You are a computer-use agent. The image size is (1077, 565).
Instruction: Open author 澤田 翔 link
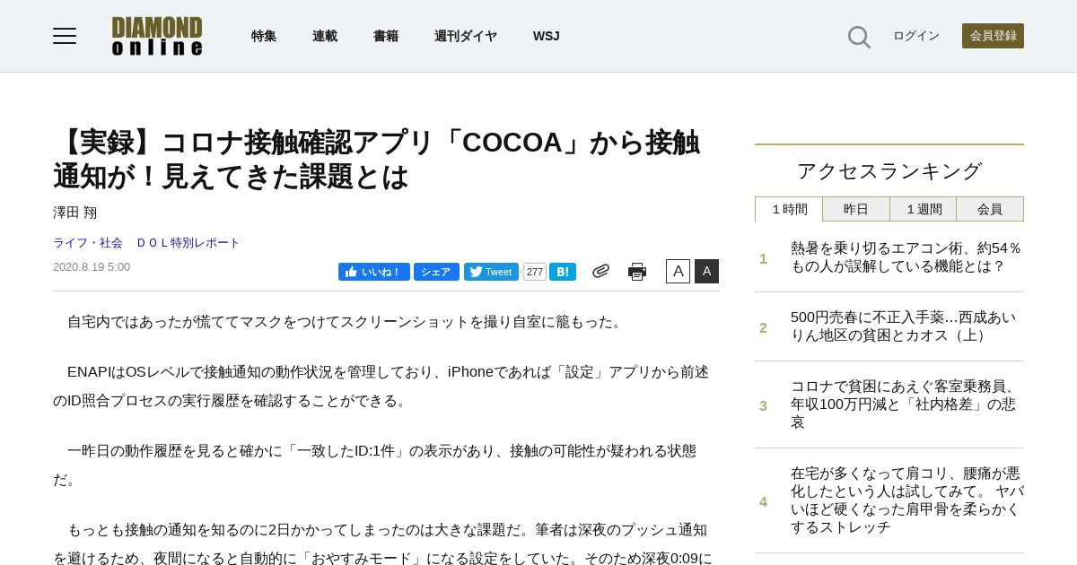point(75,213)
